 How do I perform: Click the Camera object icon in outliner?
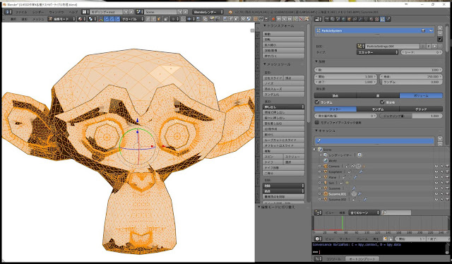pyautogui.click(x=326, y=166)
